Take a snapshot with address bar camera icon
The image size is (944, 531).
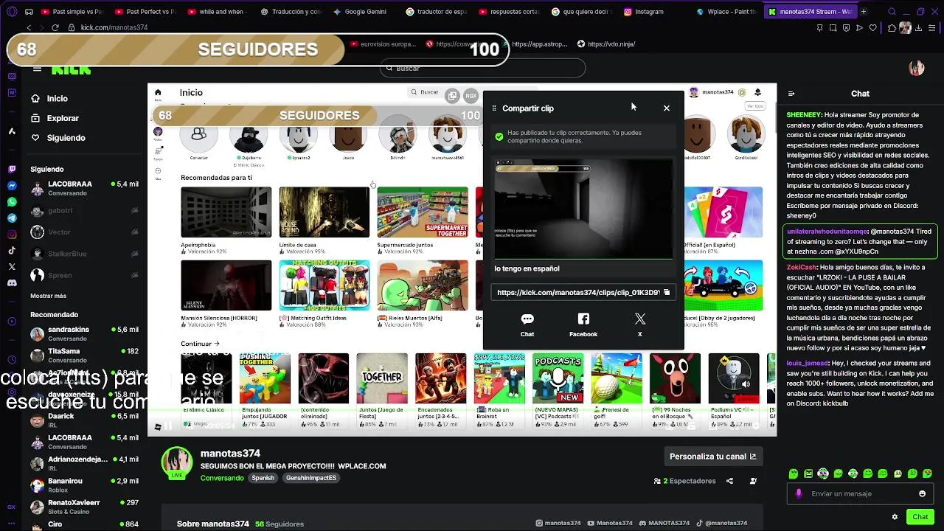(x=833, y=28)
